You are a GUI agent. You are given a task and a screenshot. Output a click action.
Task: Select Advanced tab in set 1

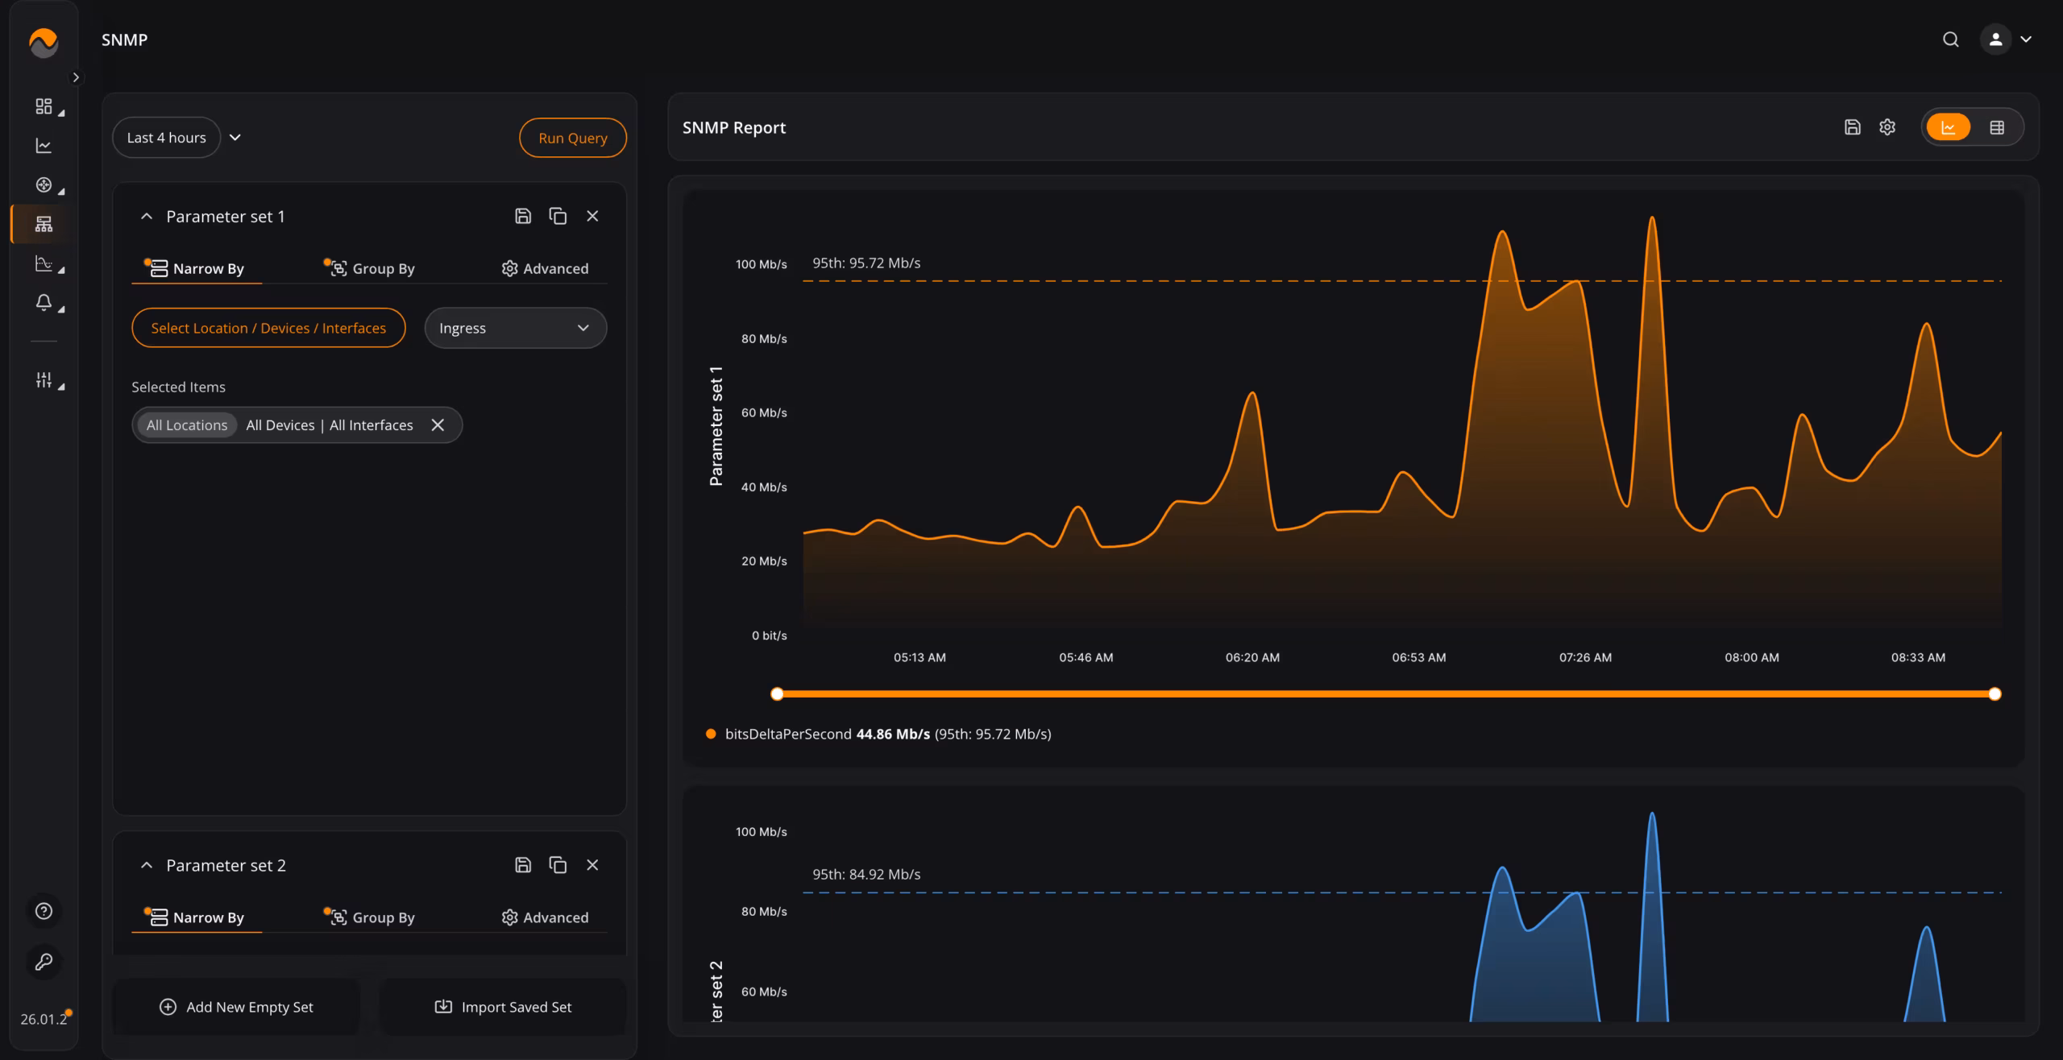click(x=545, y=268)
